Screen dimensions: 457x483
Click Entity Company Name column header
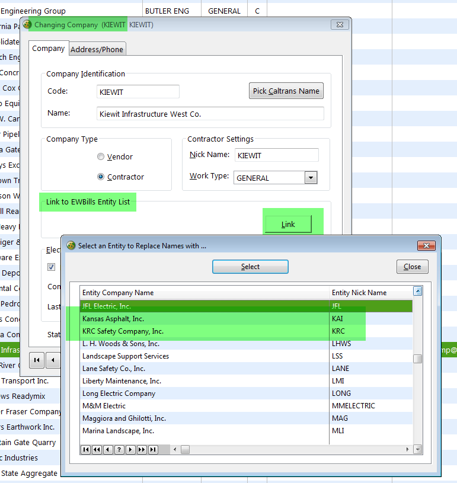[204, 293]
